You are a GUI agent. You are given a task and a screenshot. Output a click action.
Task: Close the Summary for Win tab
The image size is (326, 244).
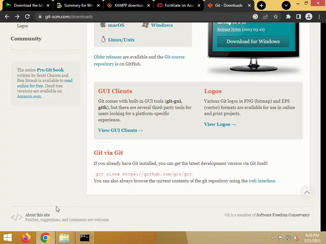(x=98, y=5)
